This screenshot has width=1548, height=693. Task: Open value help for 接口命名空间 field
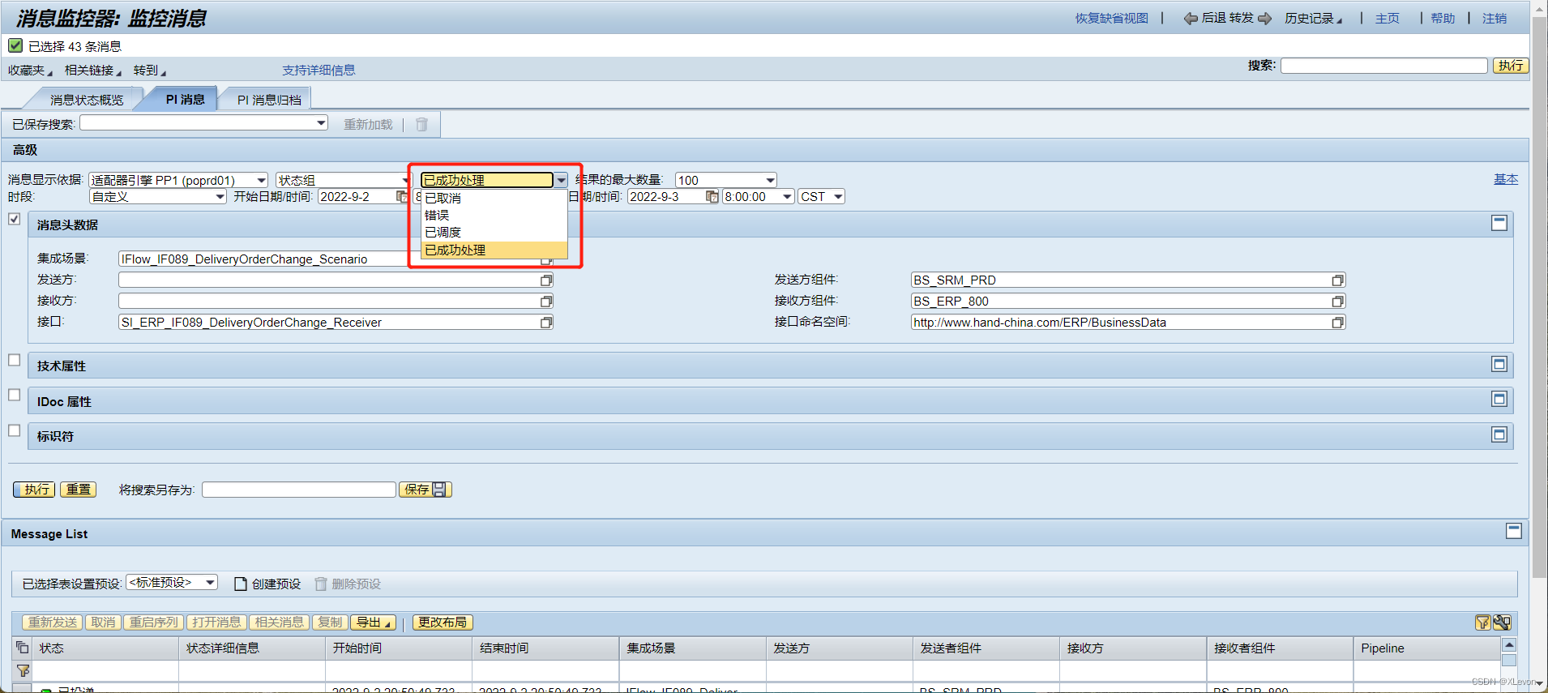click(x=1337, y=323)
